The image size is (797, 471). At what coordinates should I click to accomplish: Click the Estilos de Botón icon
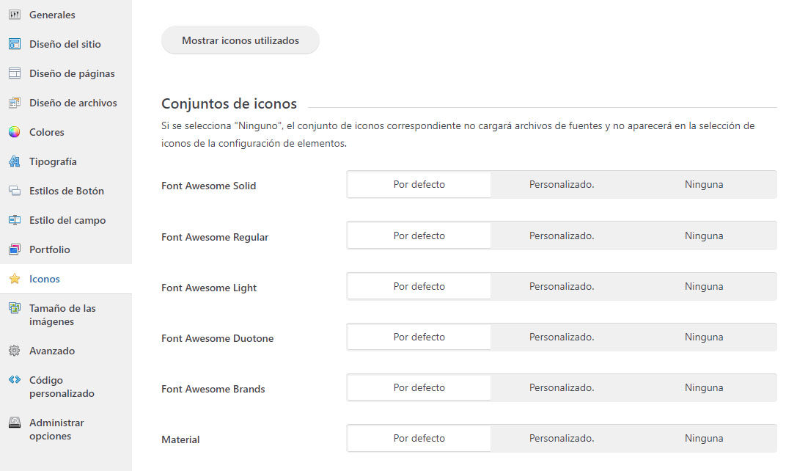pyautogui.click(x=15, y=191)
